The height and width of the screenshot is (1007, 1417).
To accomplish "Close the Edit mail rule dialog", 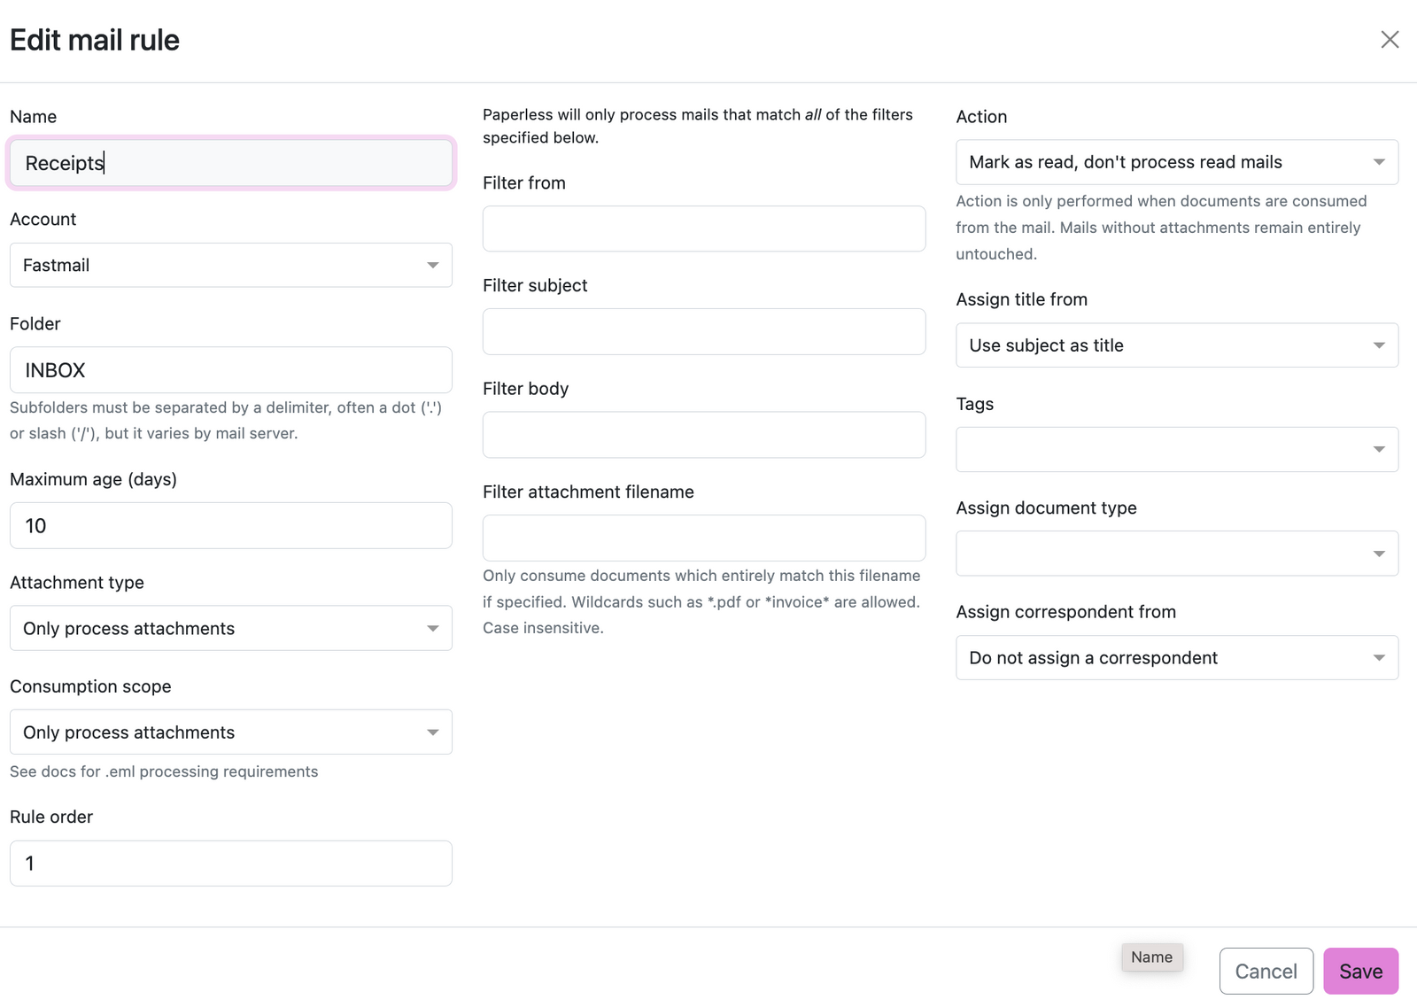I will [1390, 39].
